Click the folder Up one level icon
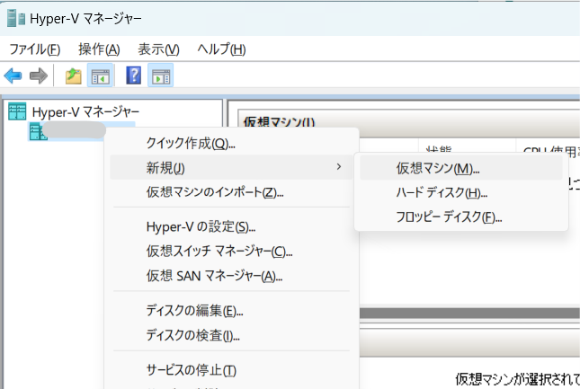 [x=73, y=75]
